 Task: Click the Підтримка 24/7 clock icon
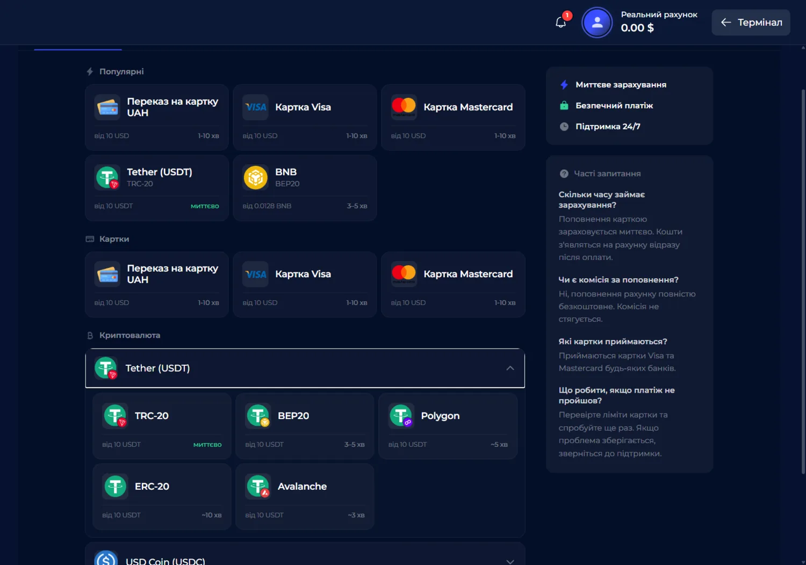[x=564, y=126]
